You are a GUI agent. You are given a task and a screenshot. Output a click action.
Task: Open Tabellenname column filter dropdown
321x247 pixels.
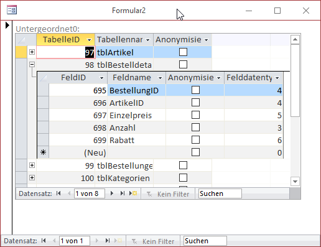(x=147, y=40)
